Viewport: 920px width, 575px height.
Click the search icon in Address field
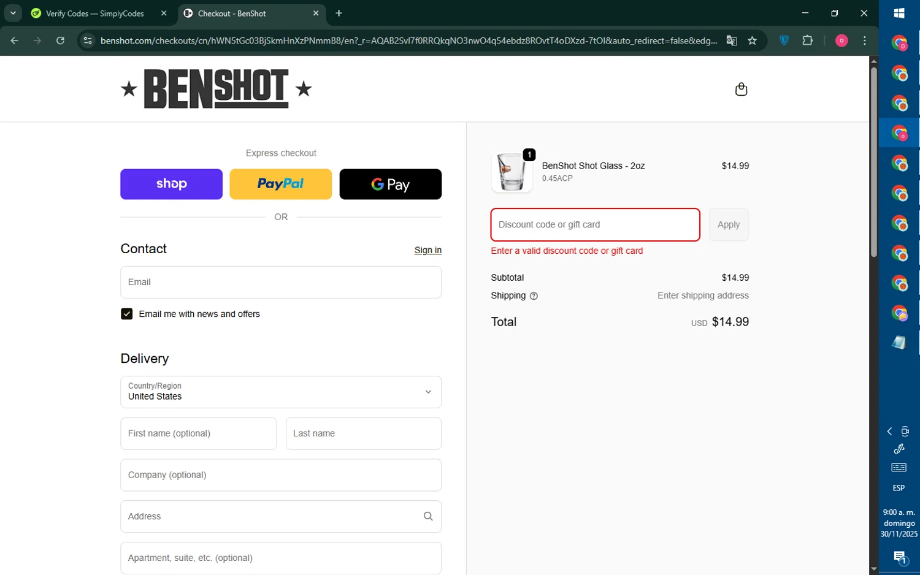click(428, 516)
